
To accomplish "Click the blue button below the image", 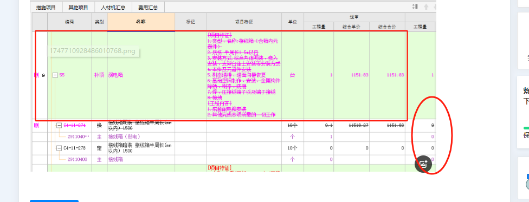I will click(54, 201).
